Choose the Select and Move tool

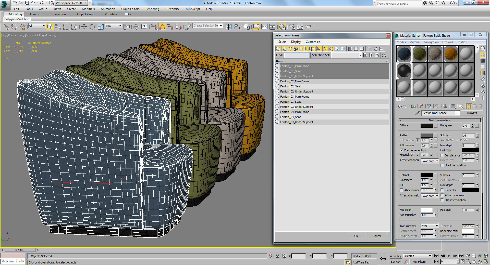click(x=84, y=26)
